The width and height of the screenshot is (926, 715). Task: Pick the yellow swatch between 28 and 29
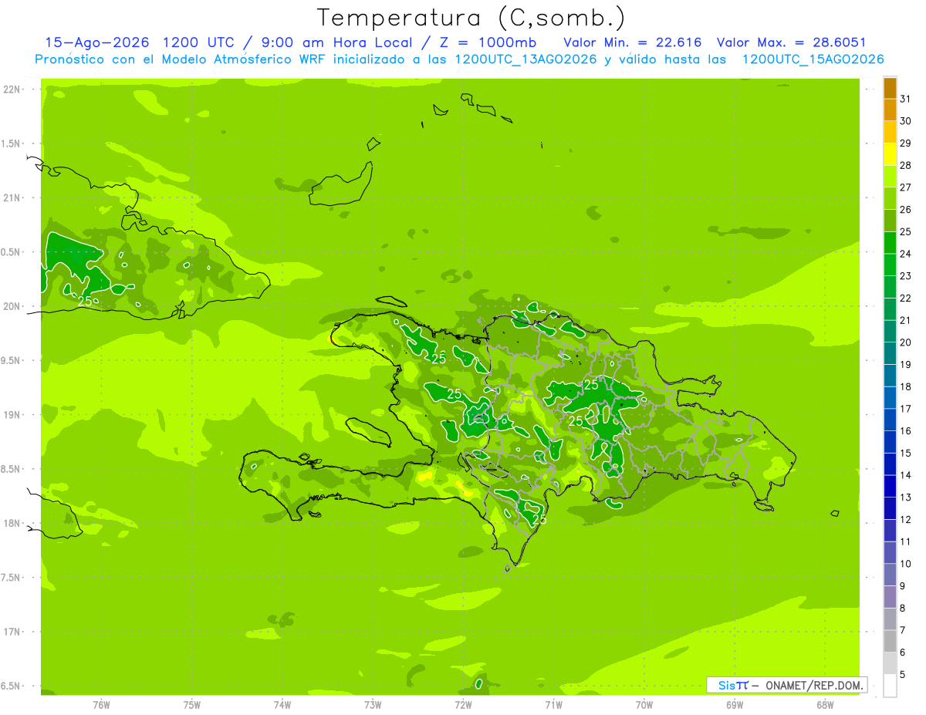[890, 154]
